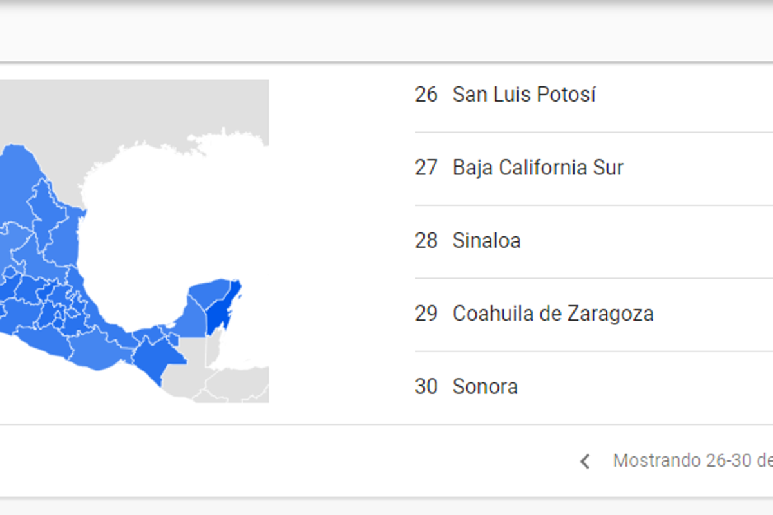Go to the previous page of regions
This screenshot has height=515, width=773.
(585, 461)
